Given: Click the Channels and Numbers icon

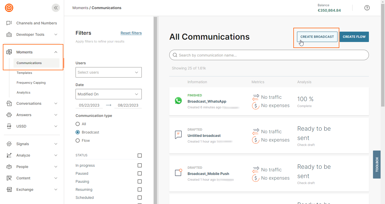Looking at the screenshot, I should click(x=9, y=23).
